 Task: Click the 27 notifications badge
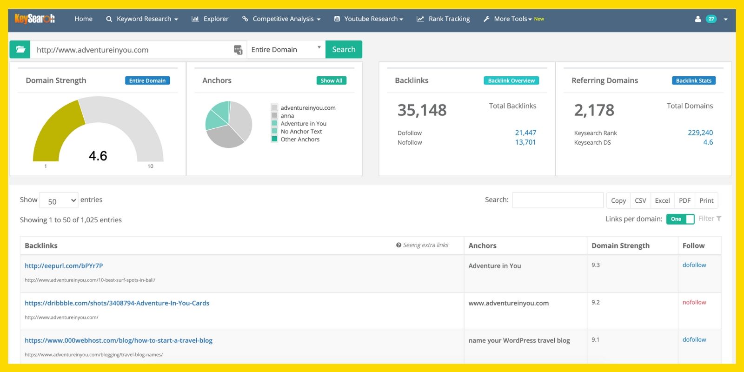(711, 19)
